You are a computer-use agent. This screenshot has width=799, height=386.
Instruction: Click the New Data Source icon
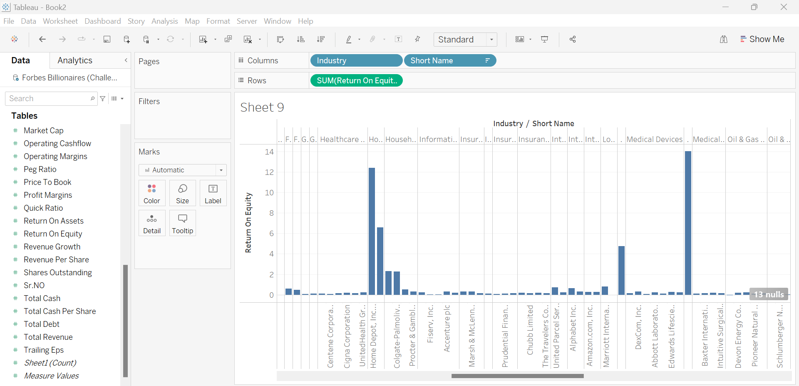click(127, 39)
